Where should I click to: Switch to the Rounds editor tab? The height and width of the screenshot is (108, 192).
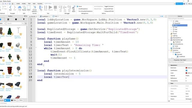(x=33, y=16)
